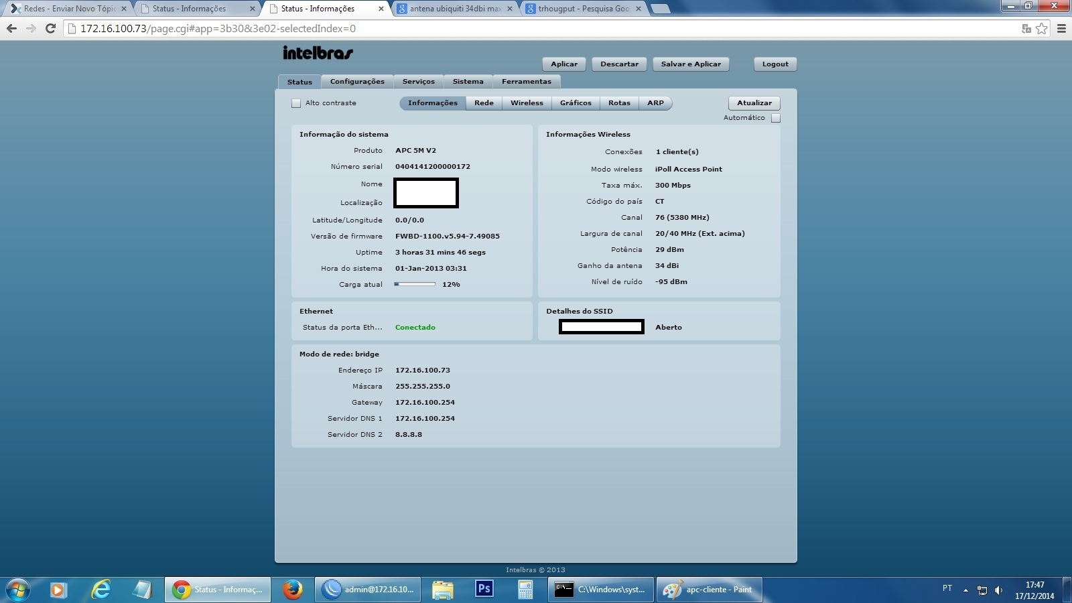Select the IP address 172.16.100.73 value
This screenshot has width=1072, height=603.
(x=423, y=371)
